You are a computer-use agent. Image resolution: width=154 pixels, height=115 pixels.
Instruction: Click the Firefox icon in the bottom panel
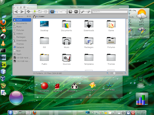click(35, 113)
